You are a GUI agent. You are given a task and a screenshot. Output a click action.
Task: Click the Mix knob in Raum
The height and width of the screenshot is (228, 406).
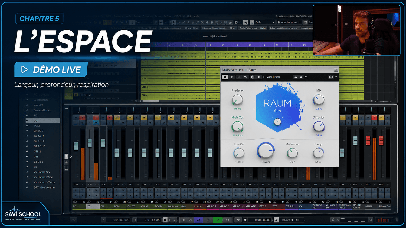click(x=319, y=100)
